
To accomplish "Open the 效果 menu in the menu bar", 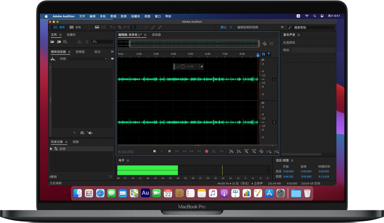I will [x=123, y=16].
